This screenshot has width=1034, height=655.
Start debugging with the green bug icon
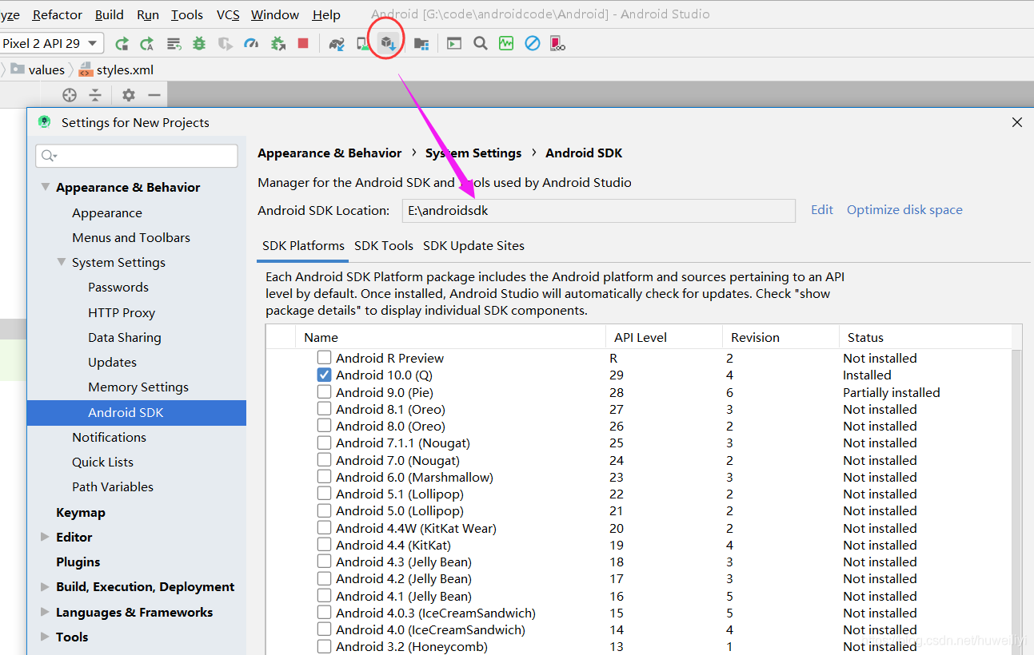199,43
